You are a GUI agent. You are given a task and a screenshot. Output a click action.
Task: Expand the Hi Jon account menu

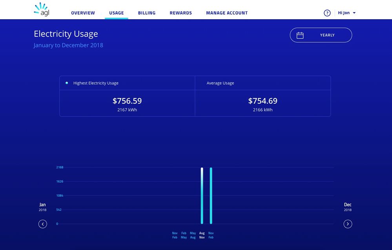point(347,13)
